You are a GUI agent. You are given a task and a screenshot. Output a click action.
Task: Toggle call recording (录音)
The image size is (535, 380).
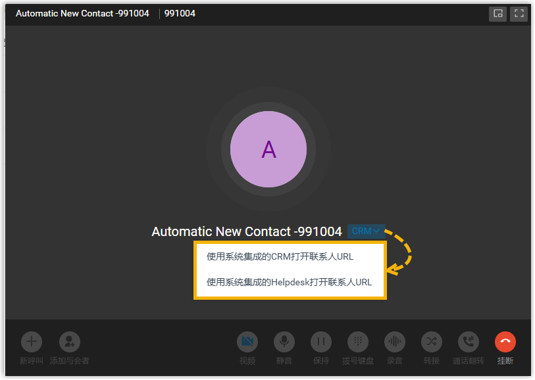tap(395, 342)
